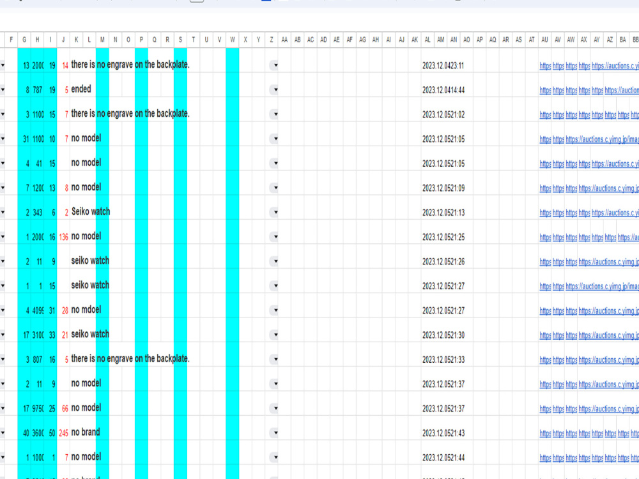This screenshot has width=639, height=479.
Task: Select column M header
Action: (x=102, y=40)
